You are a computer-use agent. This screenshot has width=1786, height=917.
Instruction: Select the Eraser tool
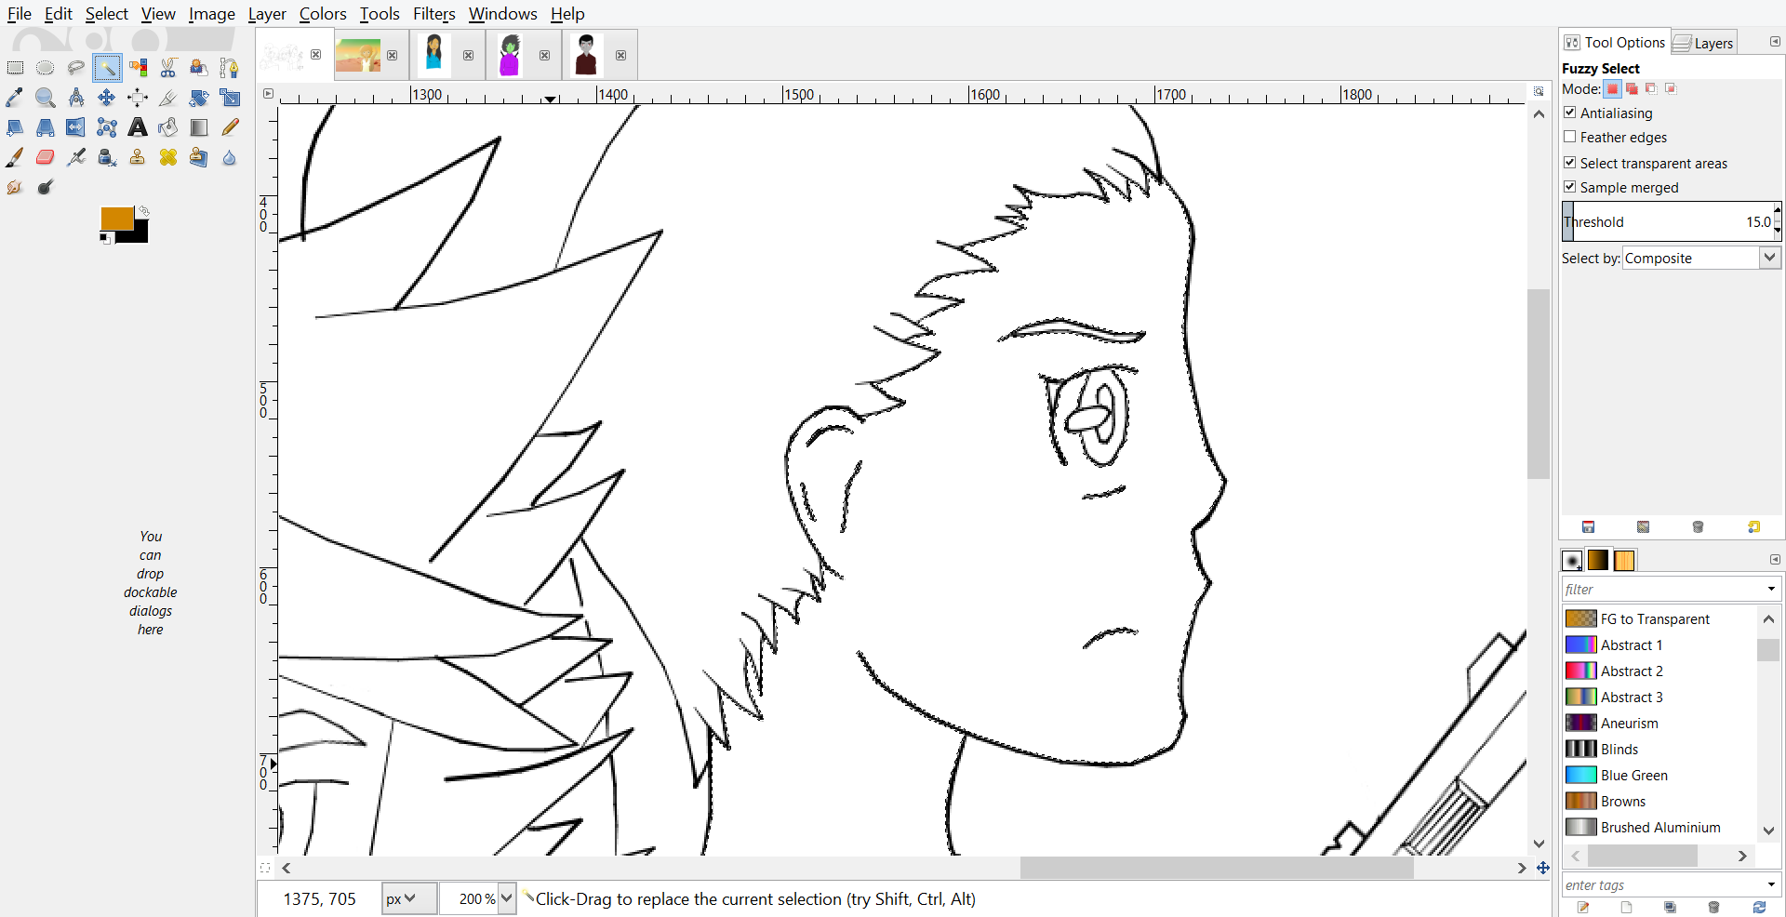(x=45, y=157)
